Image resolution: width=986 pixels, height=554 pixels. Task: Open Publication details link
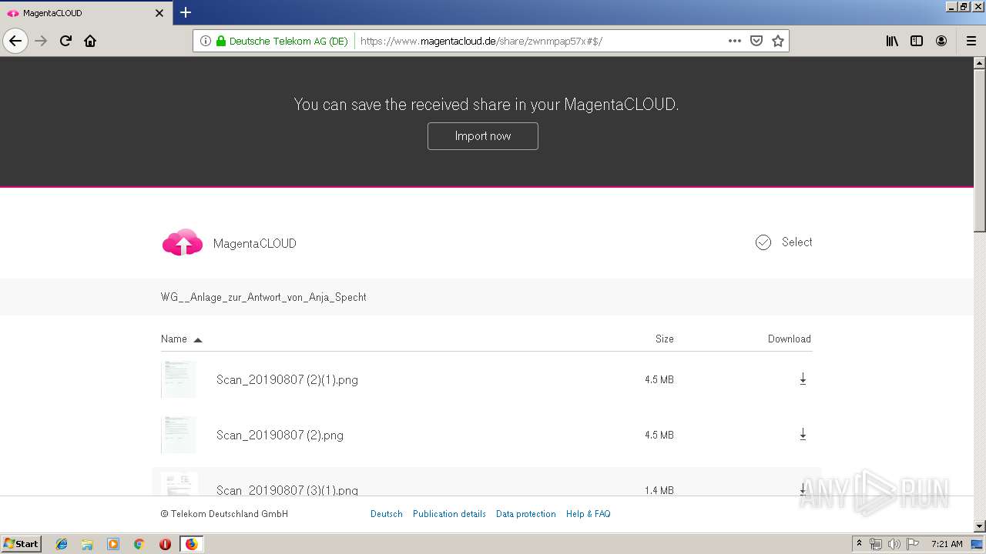tap(449, 514)
